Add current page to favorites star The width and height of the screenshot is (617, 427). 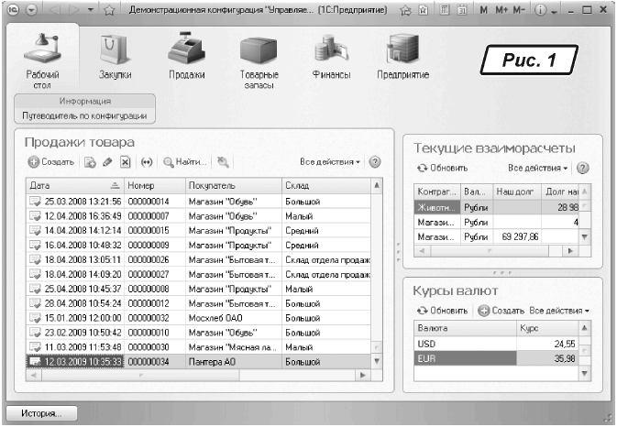click(108, 9)
